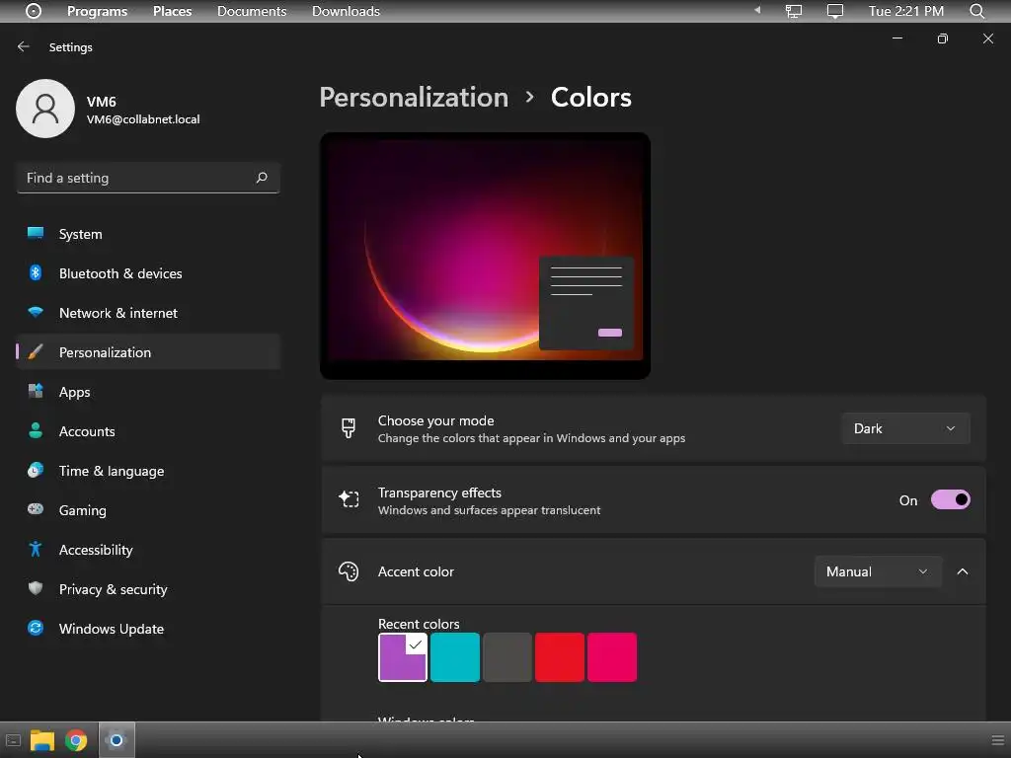Click the Find a setting search field
This screenshot has width=1011, height=758.
click(x=148, y=178)
